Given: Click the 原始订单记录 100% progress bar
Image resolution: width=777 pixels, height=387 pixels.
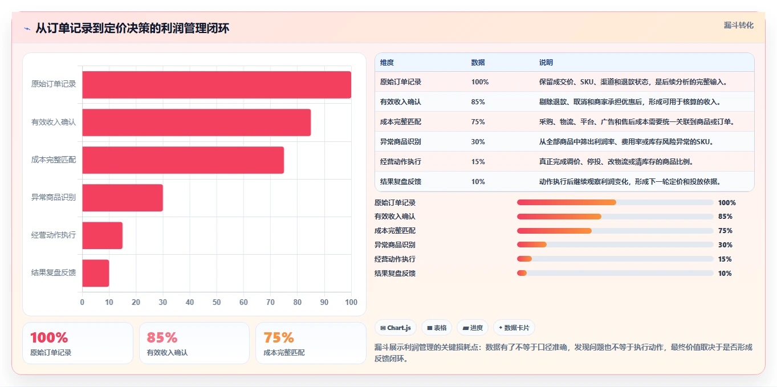Looking at the screenshot, I should (x=615, y=202).
